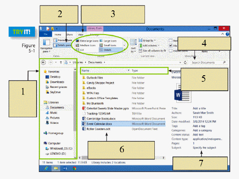Click the PowerPoint icon of Celestial Sweets file

pos(84,108)
